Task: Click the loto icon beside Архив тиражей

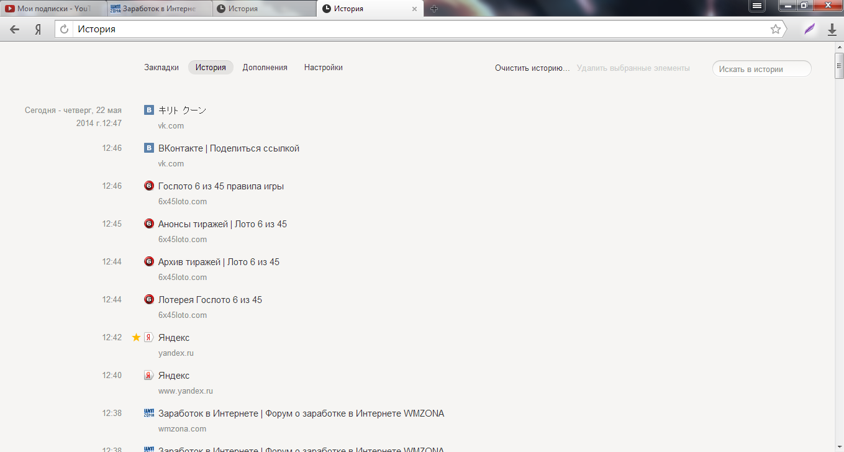Action: tap(149, 261)
